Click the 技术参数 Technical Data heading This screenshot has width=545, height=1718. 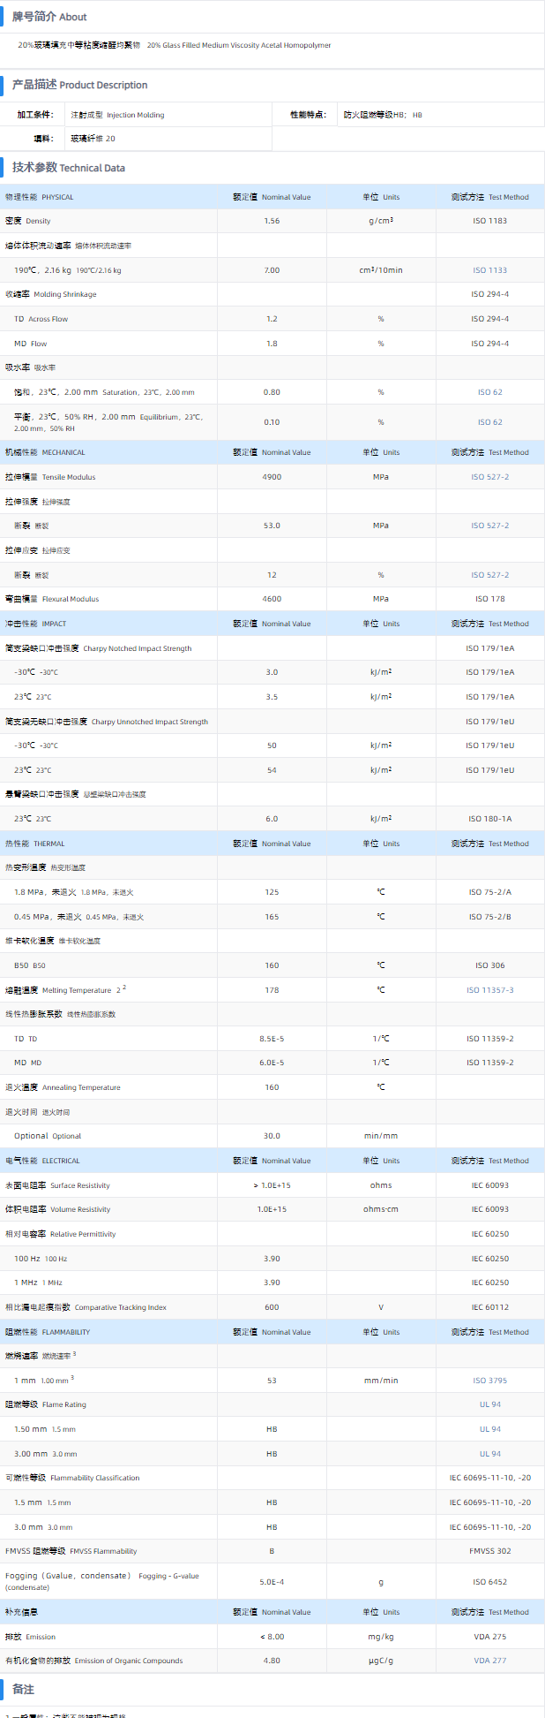point(68,168)
